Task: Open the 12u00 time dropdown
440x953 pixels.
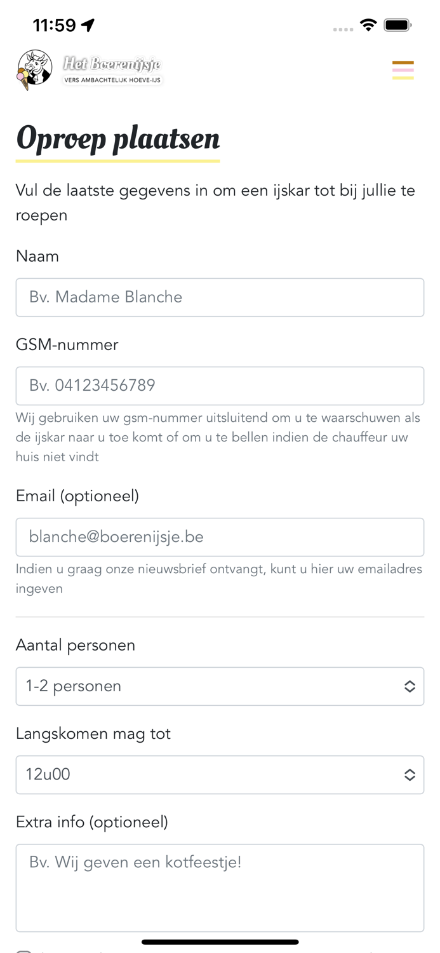Action: [210, 774]
